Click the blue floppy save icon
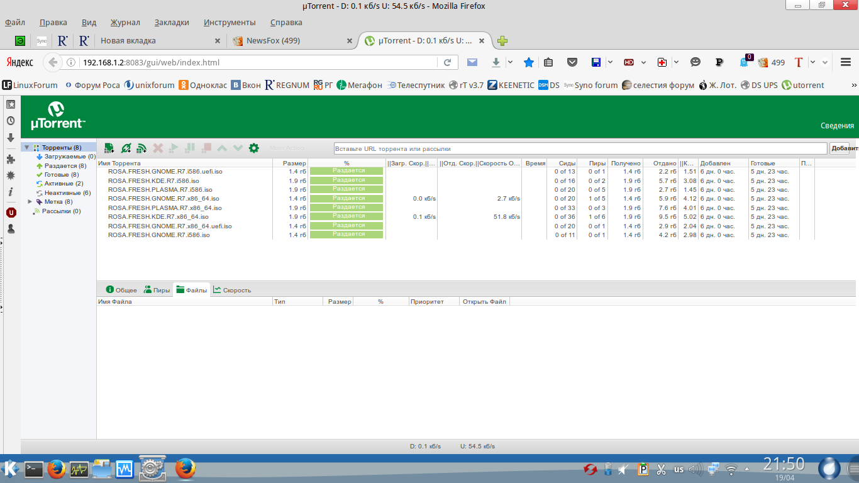Screen dimensions: 859x483 [596, 62]
